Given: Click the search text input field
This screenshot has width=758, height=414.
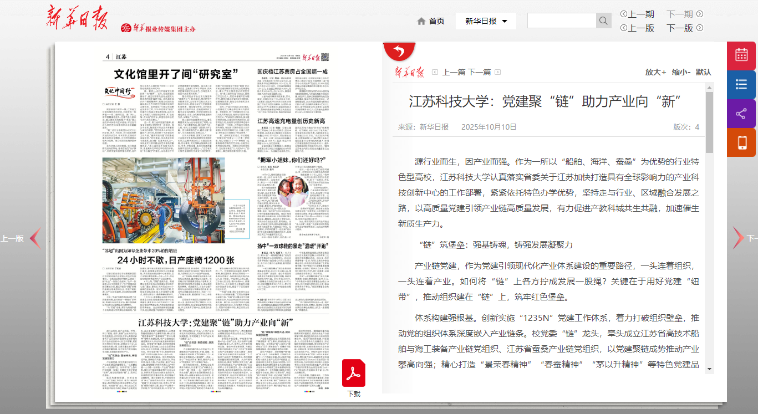Looking at the screenshot, I should [x=561, y=21].
